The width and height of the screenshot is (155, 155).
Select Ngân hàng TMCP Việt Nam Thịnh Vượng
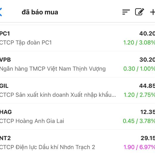tap(53, 69)
